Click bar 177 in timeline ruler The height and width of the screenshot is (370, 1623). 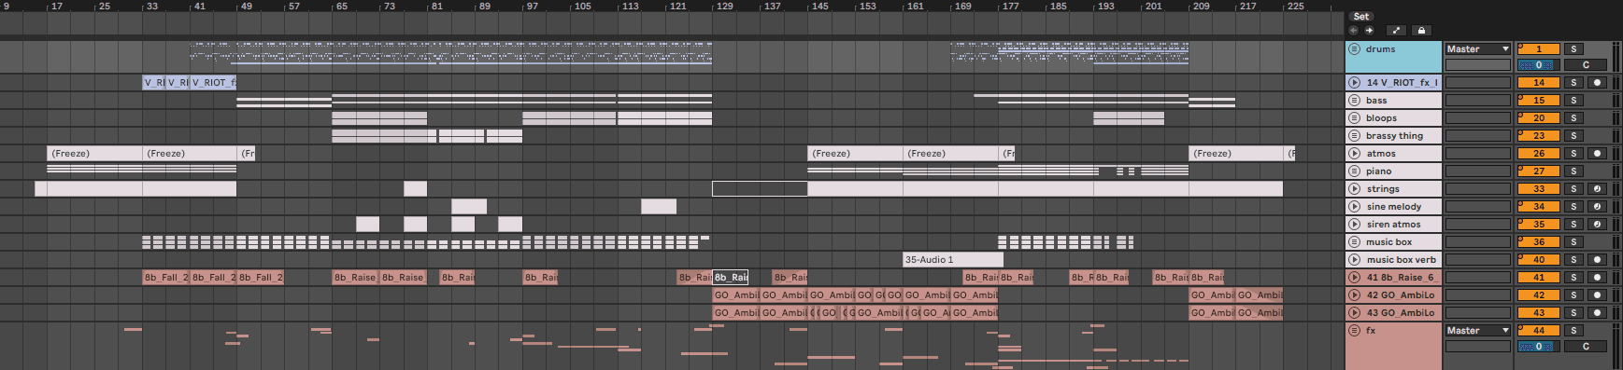coord(1010,6)
